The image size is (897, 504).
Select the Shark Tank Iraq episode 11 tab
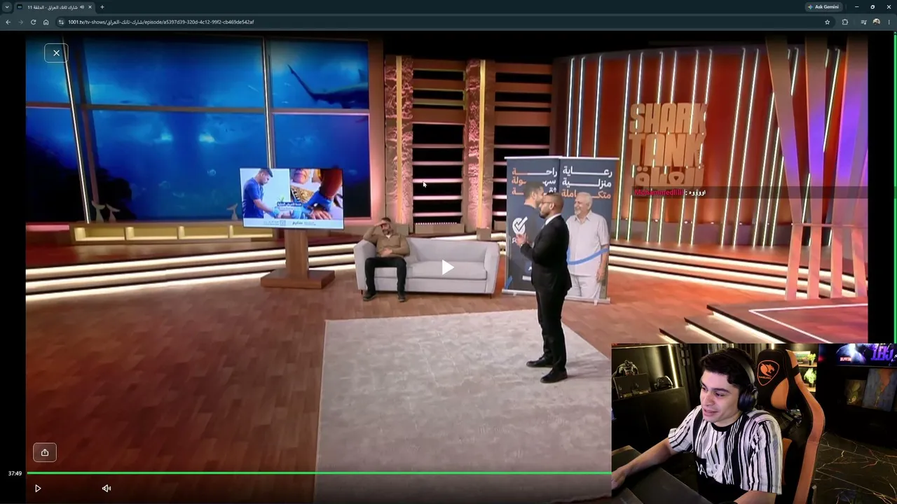tap(56, 7)
